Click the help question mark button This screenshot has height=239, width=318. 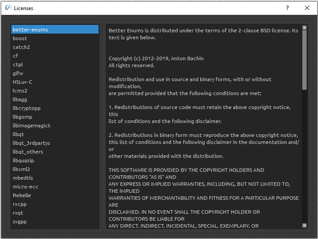287,8
